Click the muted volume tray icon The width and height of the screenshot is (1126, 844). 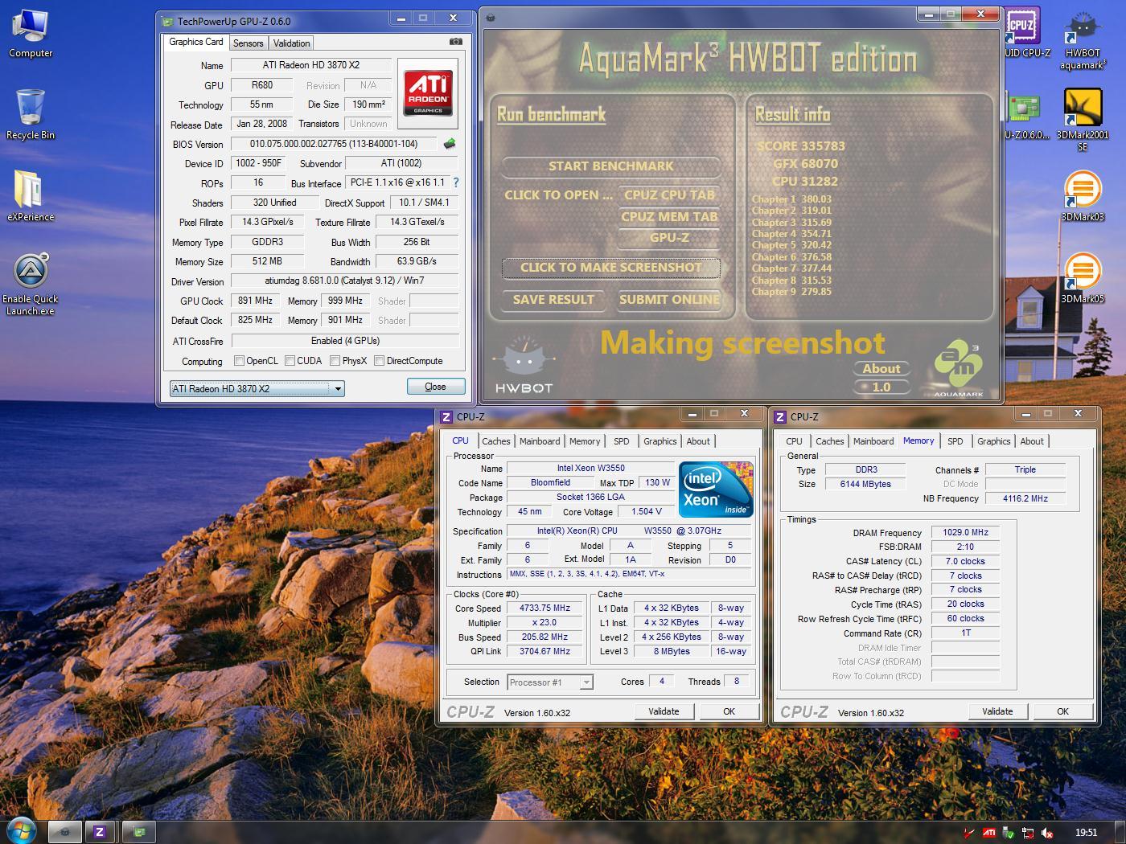[1047, 833]
